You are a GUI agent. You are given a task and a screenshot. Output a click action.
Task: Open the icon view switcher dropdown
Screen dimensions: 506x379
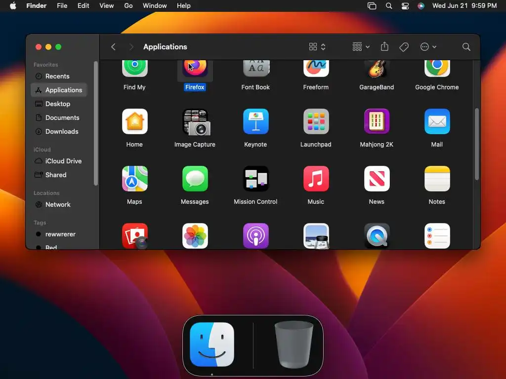[x=317, y=47]
